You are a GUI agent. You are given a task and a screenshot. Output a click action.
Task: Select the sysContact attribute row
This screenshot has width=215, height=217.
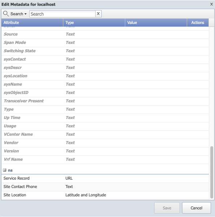(x=105, y=60)
